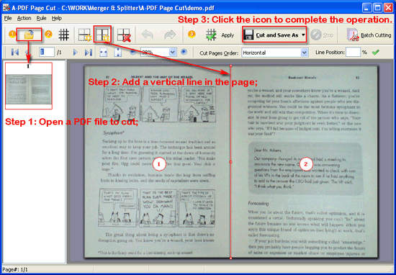Add a vertical cut line
The height and width of the screenshot is (275, 396).
pyautogui.click(x=102, y=35)
